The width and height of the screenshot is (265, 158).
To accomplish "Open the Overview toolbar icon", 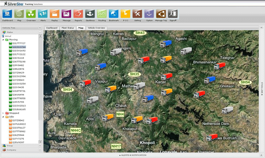I will tap(31, 14).
